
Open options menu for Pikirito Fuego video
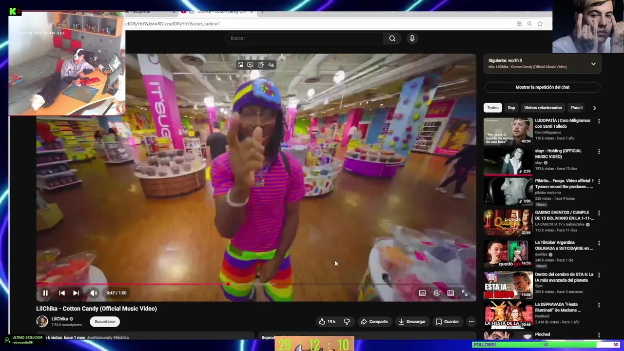pos(599,181)
